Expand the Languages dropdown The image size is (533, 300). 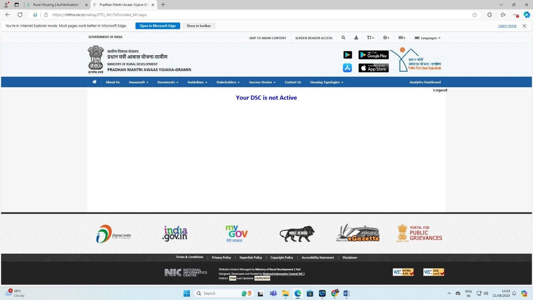(x=428, y=38)
